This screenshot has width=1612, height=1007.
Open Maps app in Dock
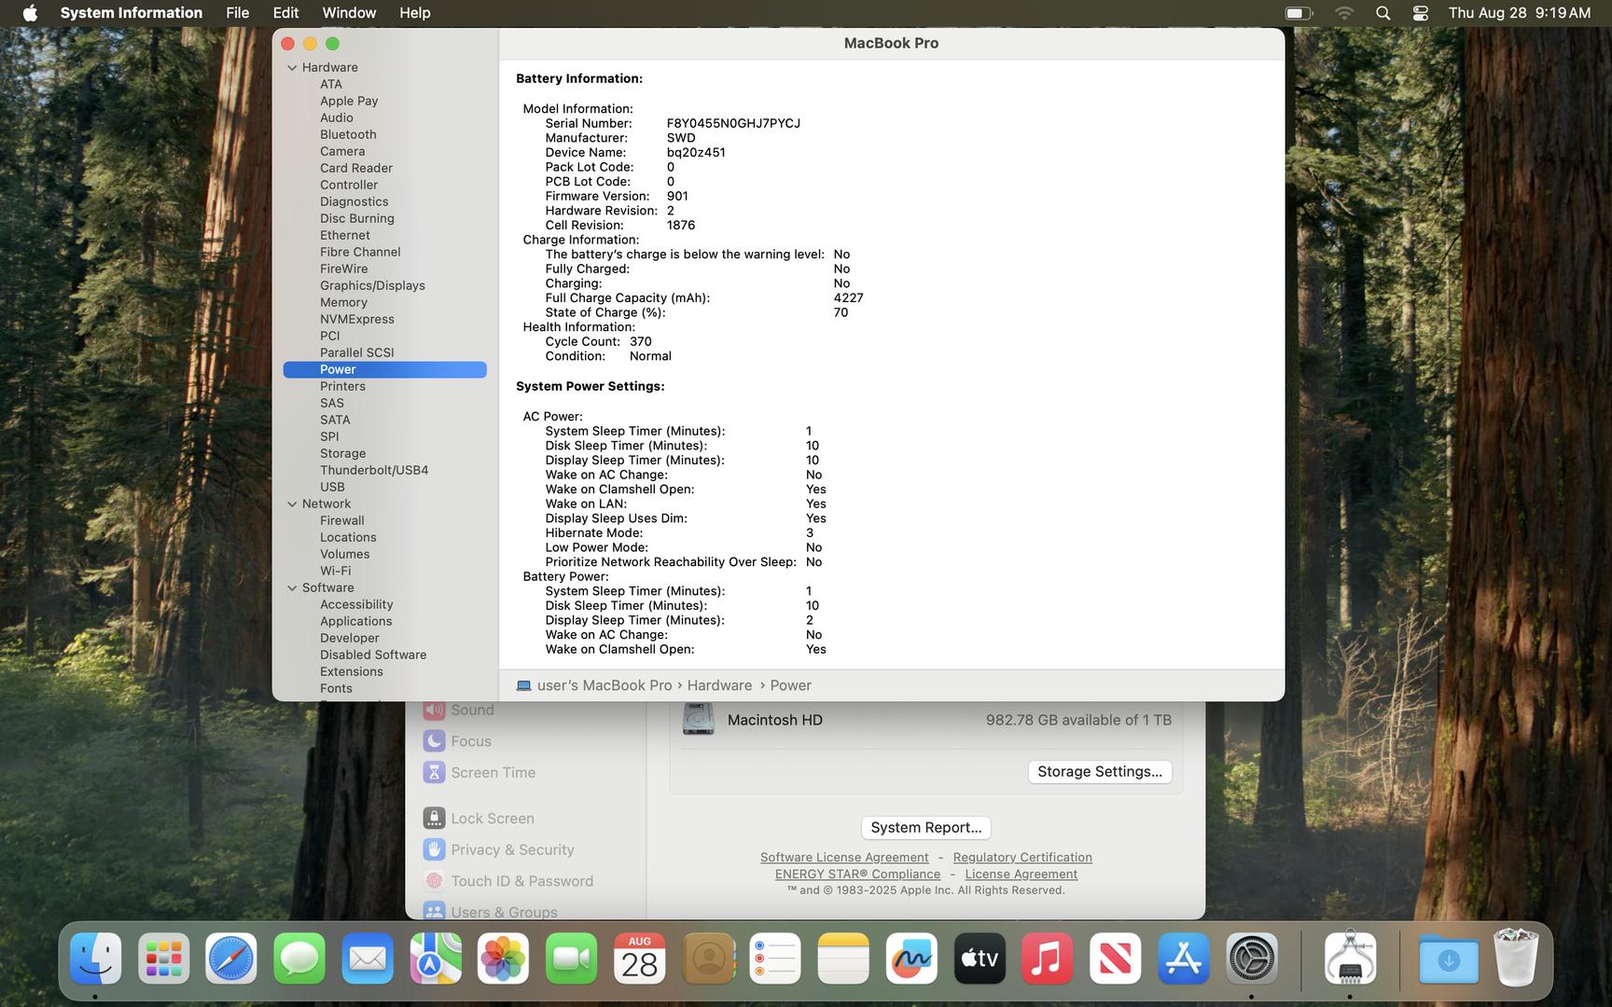(x=436, y=959)
